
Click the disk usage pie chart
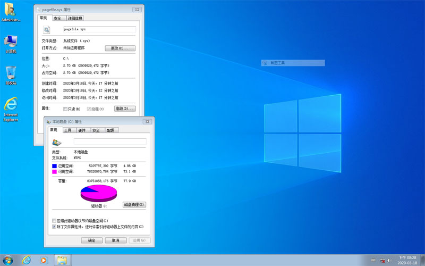(x=99, y=193)
